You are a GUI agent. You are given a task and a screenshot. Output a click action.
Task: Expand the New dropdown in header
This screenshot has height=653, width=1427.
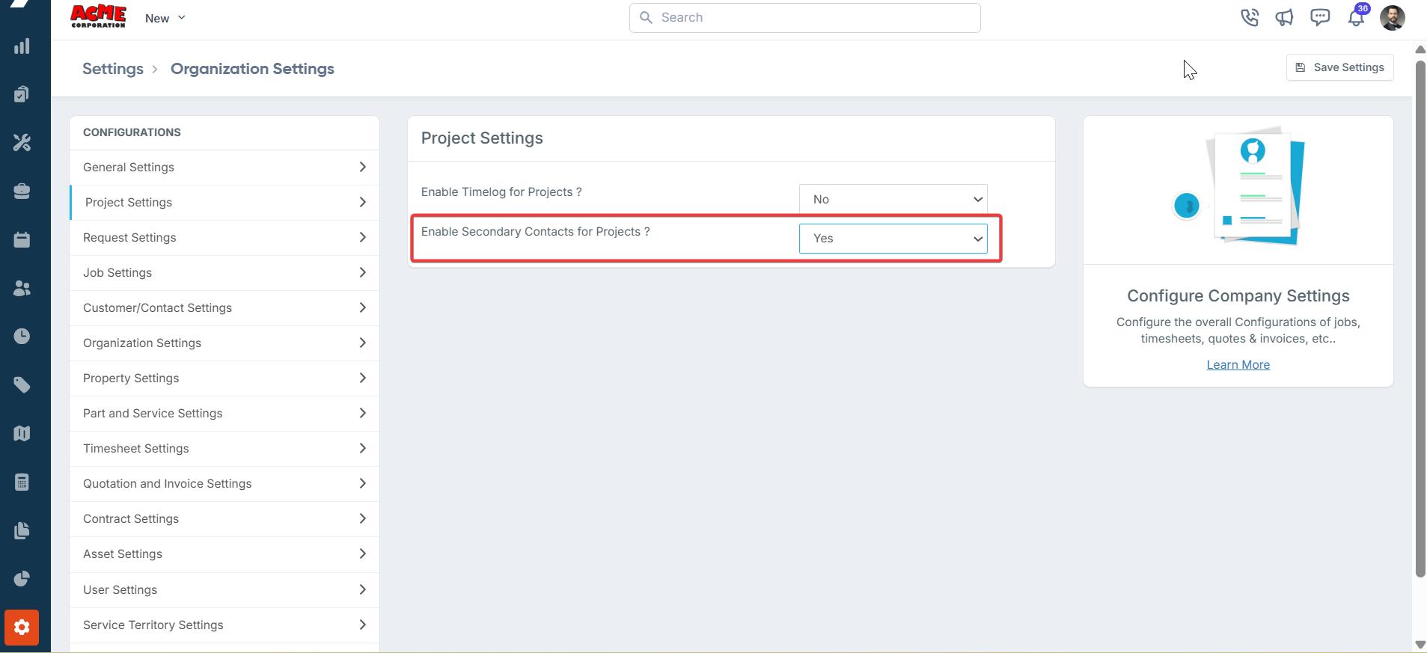(x=165, y=18)
